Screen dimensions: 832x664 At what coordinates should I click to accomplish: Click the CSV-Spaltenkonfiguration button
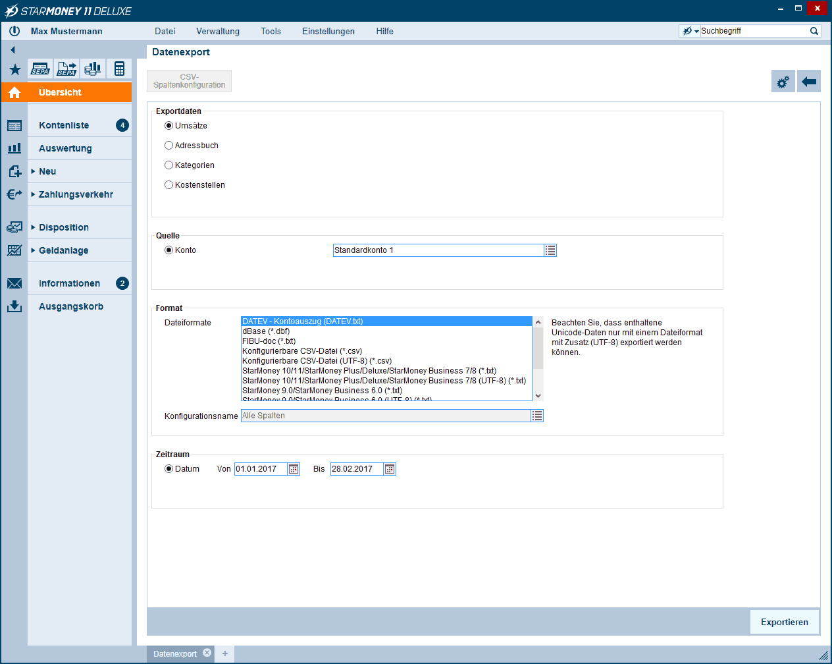point(190,81)
